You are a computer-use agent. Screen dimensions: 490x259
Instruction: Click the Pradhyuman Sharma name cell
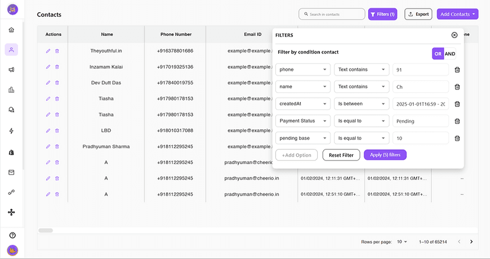point(106,147)
